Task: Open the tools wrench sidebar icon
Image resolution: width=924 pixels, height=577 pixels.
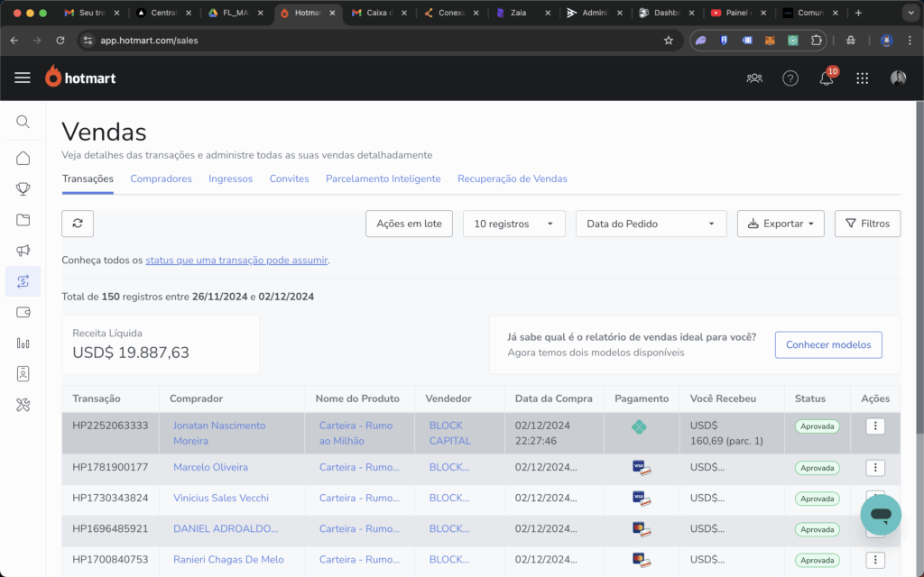Action: click(x=23, y=405)
